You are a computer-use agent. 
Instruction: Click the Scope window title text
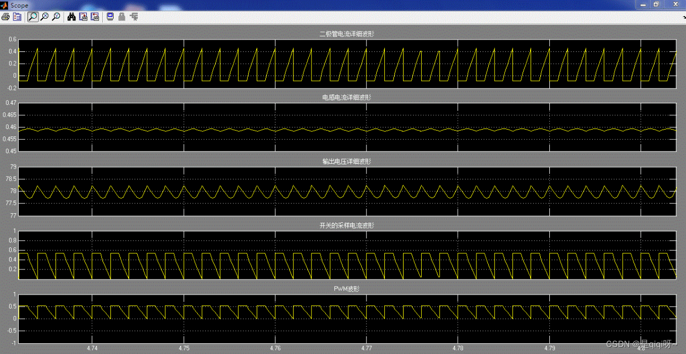[x=19, y=5]
